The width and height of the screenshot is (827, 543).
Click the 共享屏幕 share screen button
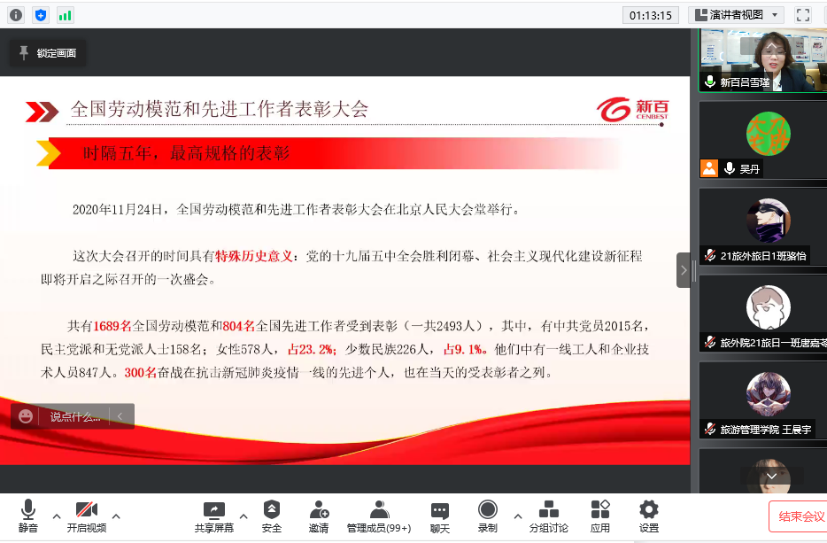[214, 516]
